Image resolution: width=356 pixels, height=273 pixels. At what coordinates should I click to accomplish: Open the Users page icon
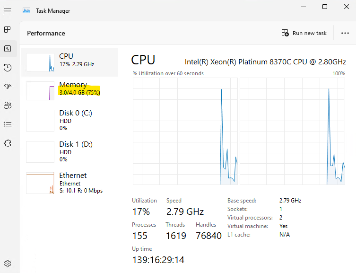(8, 106)
